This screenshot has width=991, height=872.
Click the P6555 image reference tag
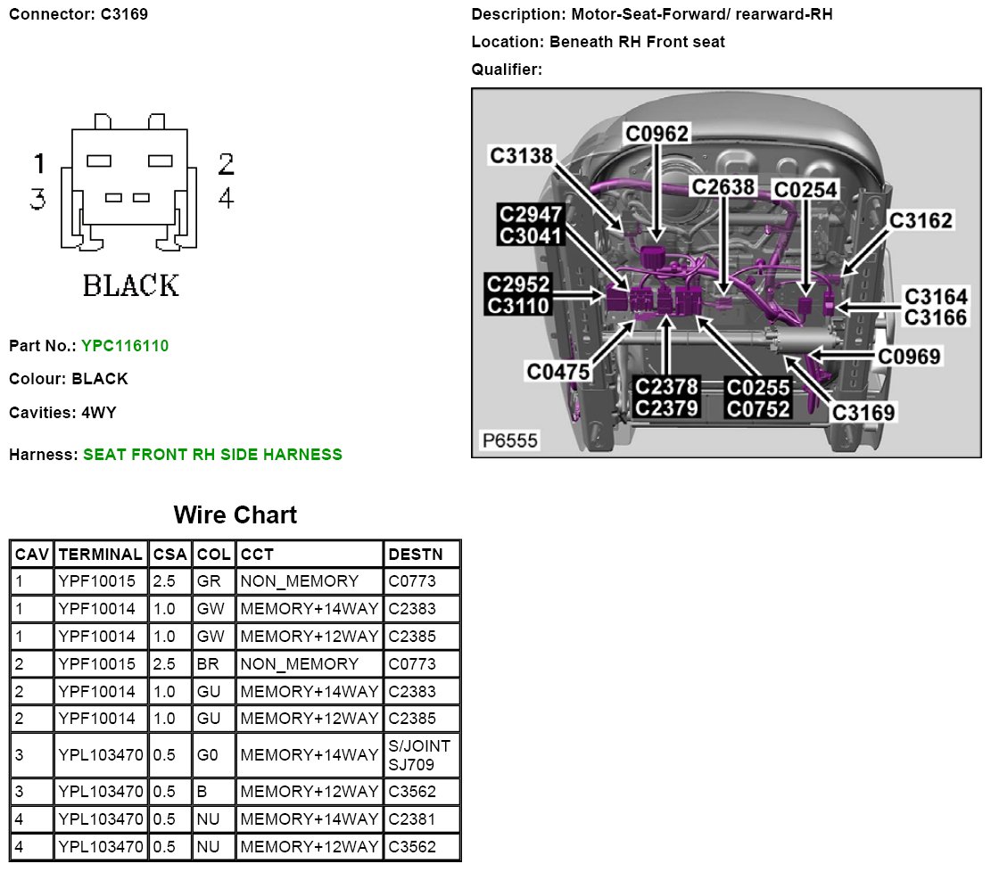point(509,440)
